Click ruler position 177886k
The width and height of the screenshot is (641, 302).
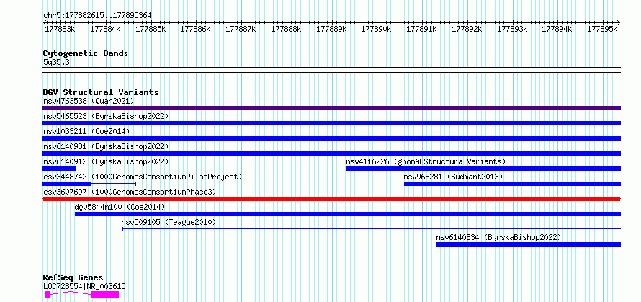pyautogui.click(x=195, y=29)
